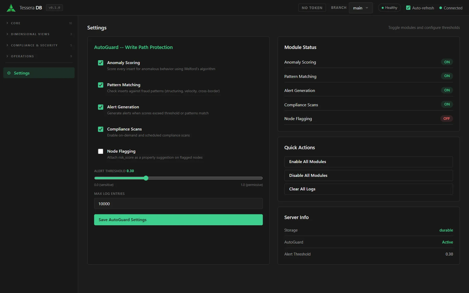
Task: Click the Server Info Alert Threshold 0.30 value
Action: click(449, 254)
